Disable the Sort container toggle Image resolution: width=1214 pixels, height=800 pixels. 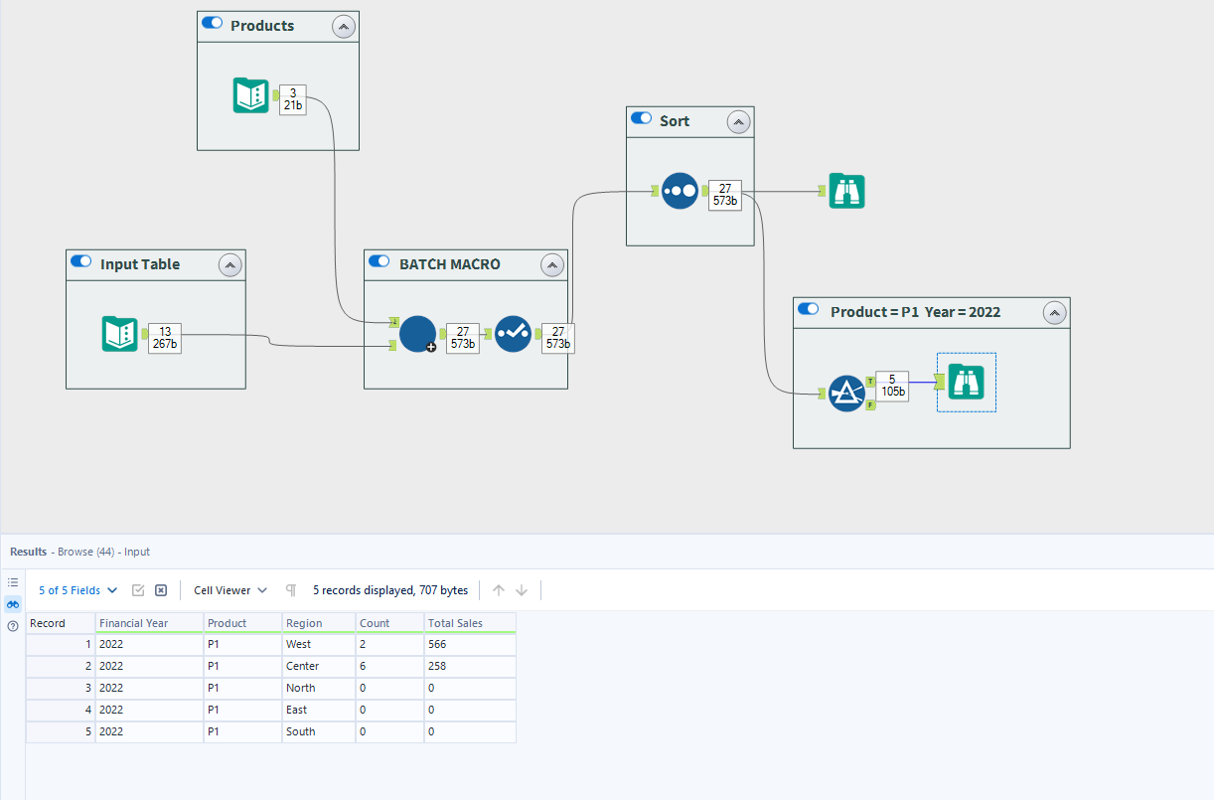(x=640, y=118)
